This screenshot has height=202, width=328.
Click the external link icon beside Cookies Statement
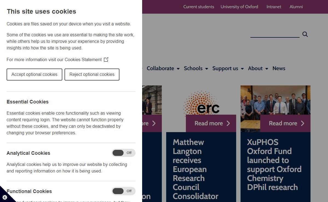(106, 60)
